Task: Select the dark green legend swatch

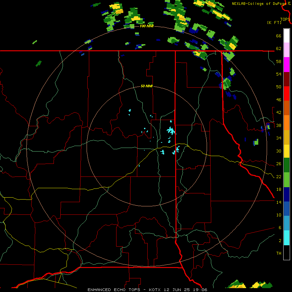Action: 286,165
